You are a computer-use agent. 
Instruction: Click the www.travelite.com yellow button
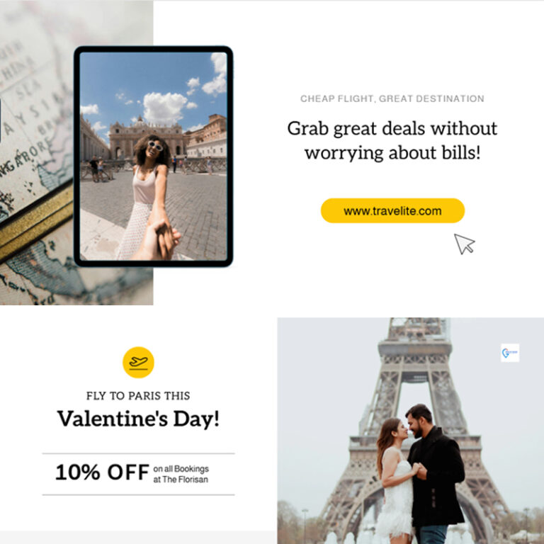click(392, 210)
